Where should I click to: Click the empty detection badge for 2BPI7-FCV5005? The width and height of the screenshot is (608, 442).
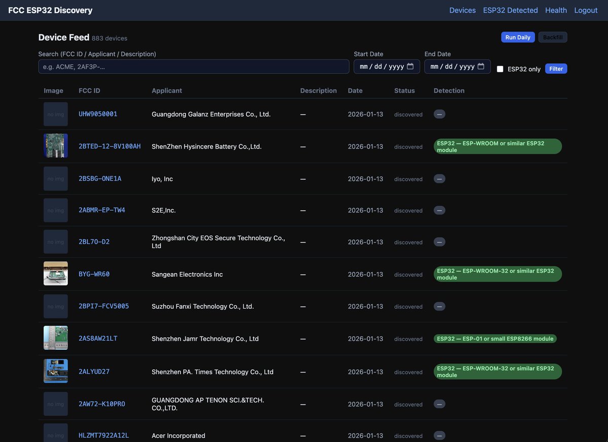point(439,306)
